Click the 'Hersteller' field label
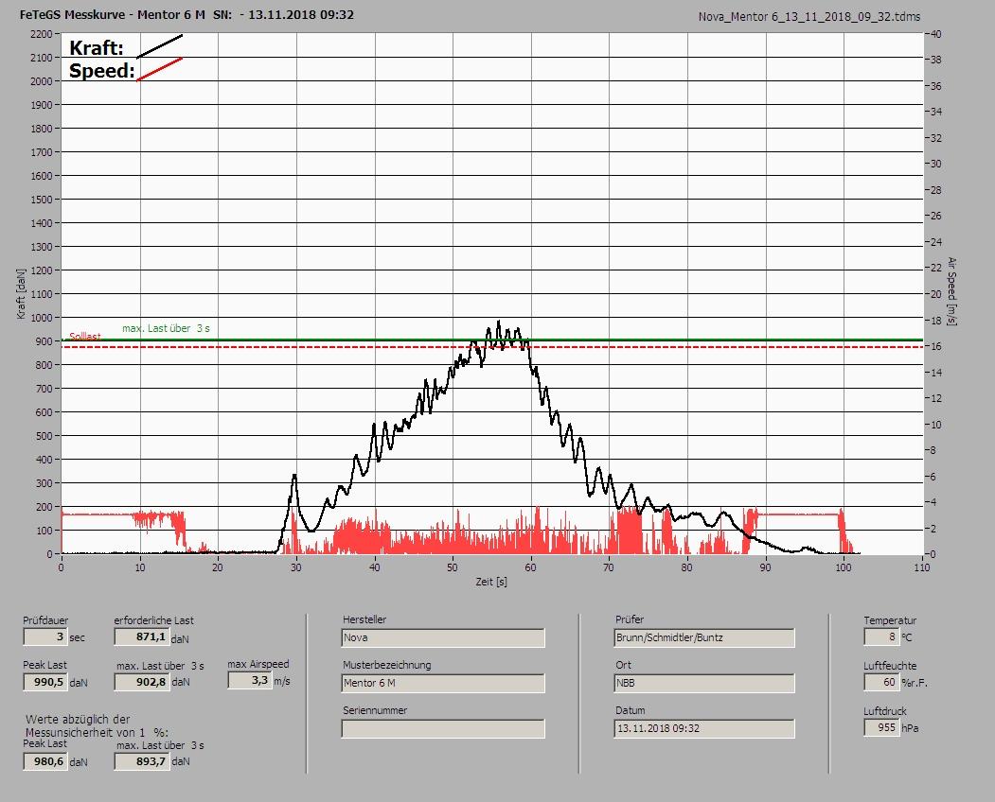Viewport: 995px width, 802px height. 364,619
